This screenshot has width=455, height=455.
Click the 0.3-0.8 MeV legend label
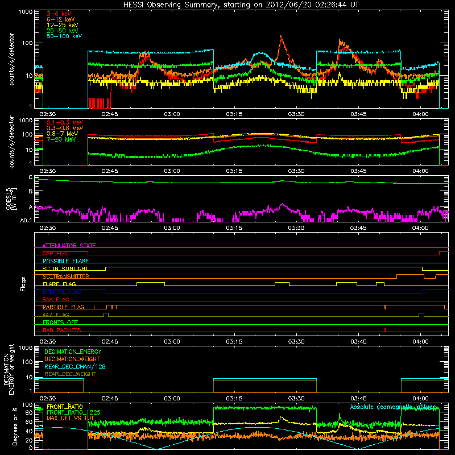point(65,128)
